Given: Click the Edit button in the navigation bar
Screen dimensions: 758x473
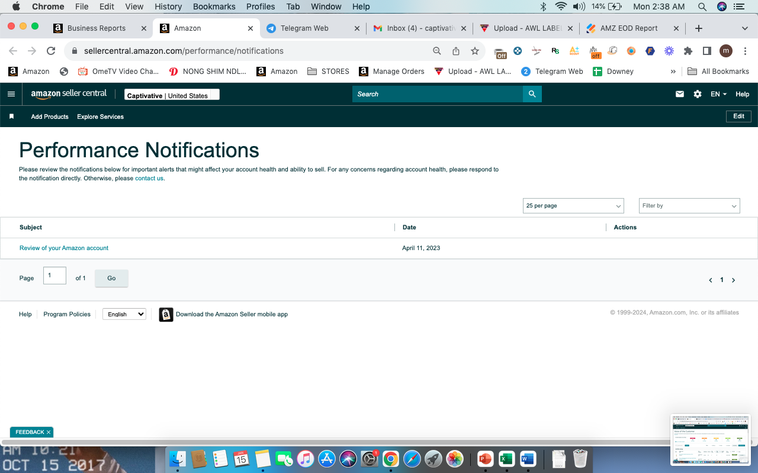Looking at the screenshot, I should [x=738, y=116].
